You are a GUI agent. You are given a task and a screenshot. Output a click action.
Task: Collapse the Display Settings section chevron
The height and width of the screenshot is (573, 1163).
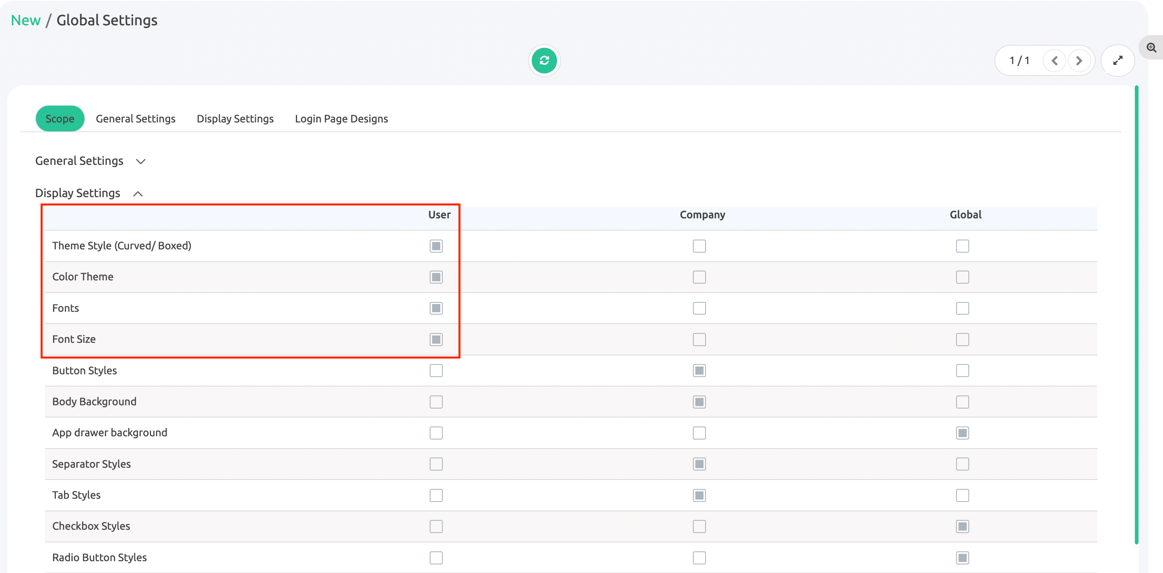point(138,194)
